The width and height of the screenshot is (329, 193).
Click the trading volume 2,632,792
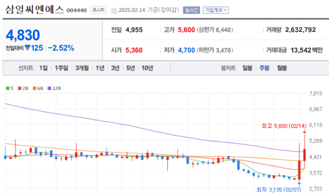tap(300, 30)
